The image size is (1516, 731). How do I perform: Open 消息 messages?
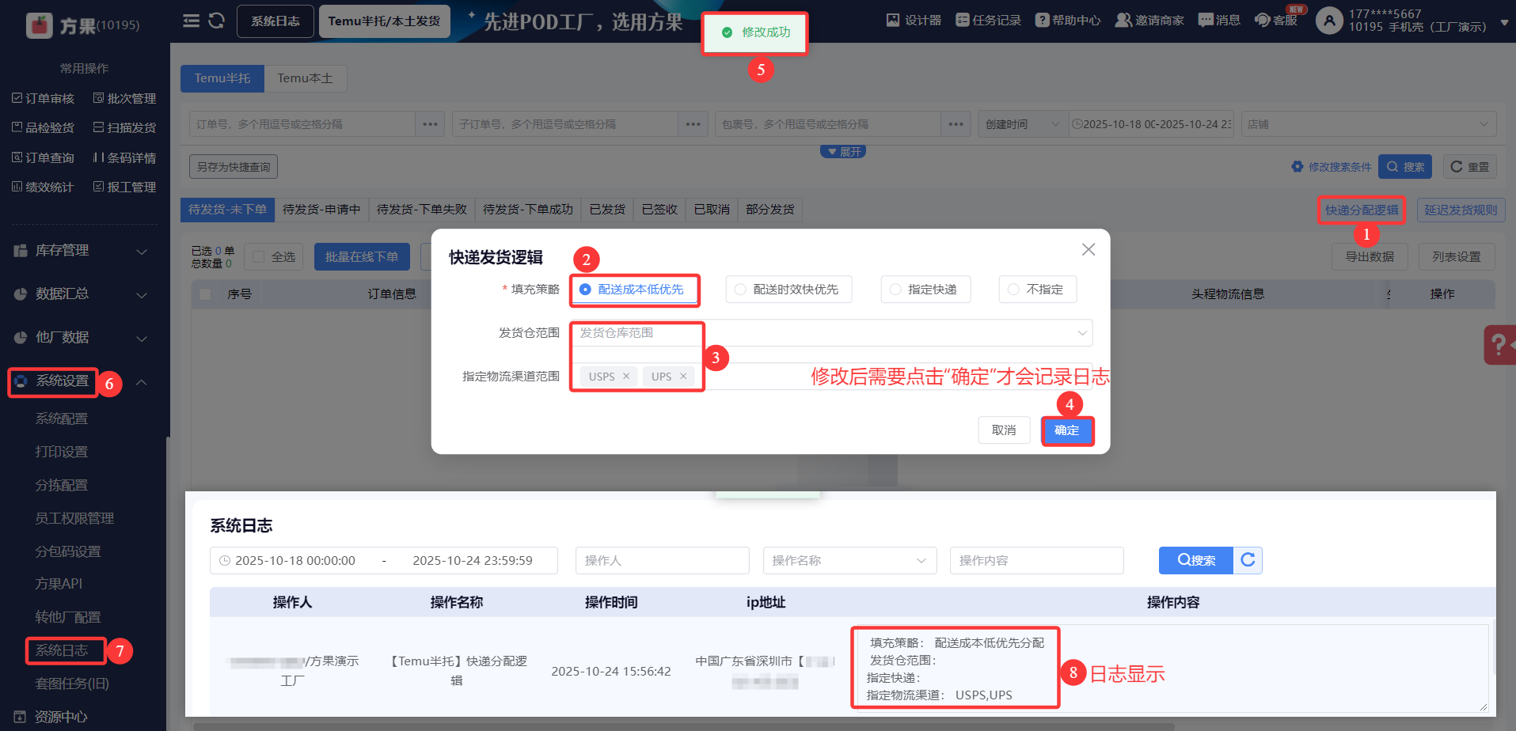pos(1219,20)
